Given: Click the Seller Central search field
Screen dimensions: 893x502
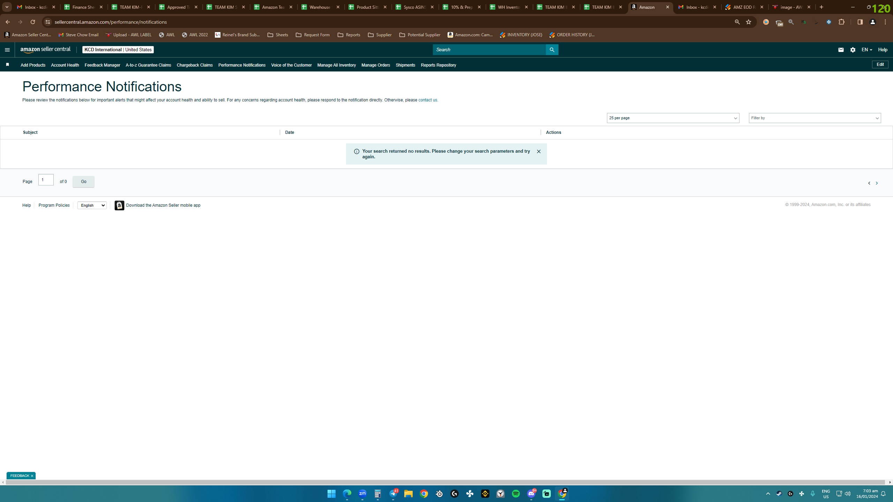Looking at the screenshot, I should [489, 50].
